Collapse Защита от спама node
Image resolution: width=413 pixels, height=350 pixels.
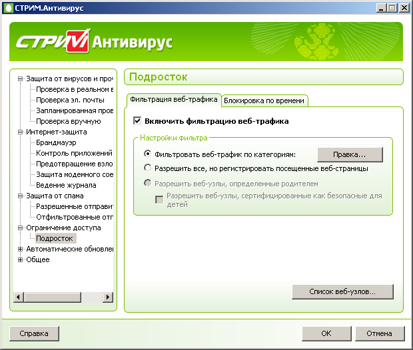coord(20,196)
